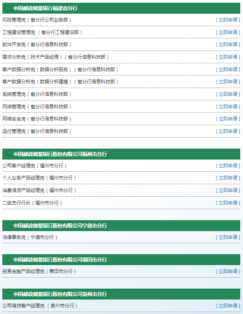
Task: Click 立即申请 for 运行管理岗
Action: (x=228, y=131)
